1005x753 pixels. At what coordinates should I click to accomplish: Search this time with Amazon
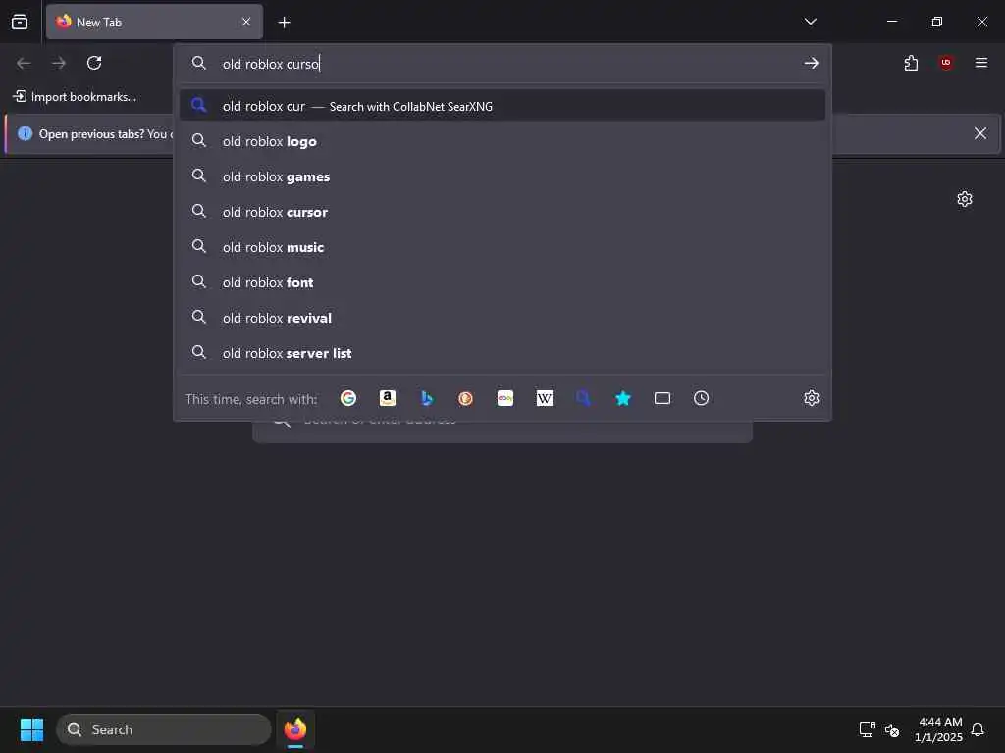click(x=387, y=398)
